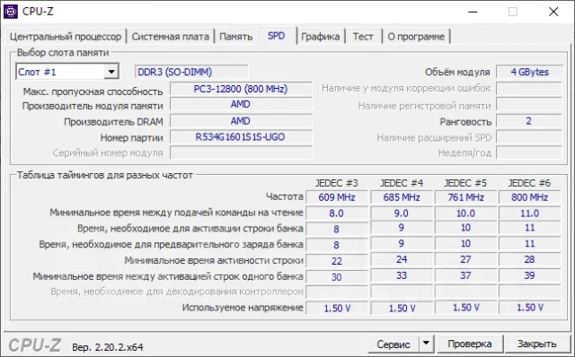Click the bank cycle time value 37
Image resolution: width=575 pixels, height=357 pixels.
click(x=465, y=275)
